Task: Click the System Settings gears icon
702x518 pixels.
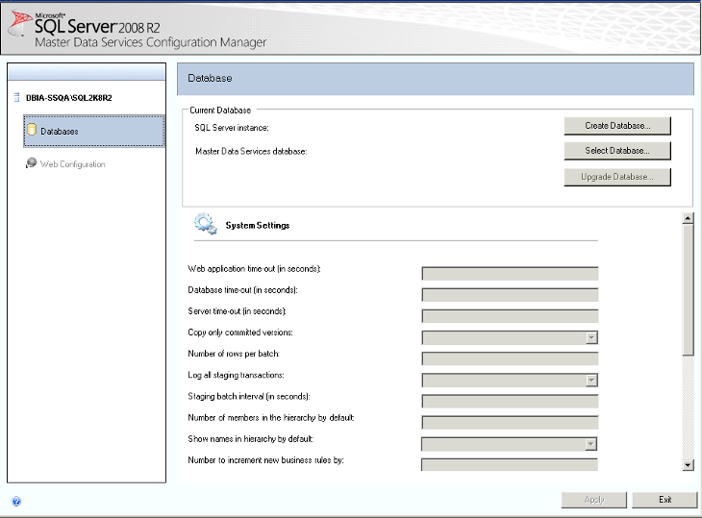Action: tap(206, 224)
